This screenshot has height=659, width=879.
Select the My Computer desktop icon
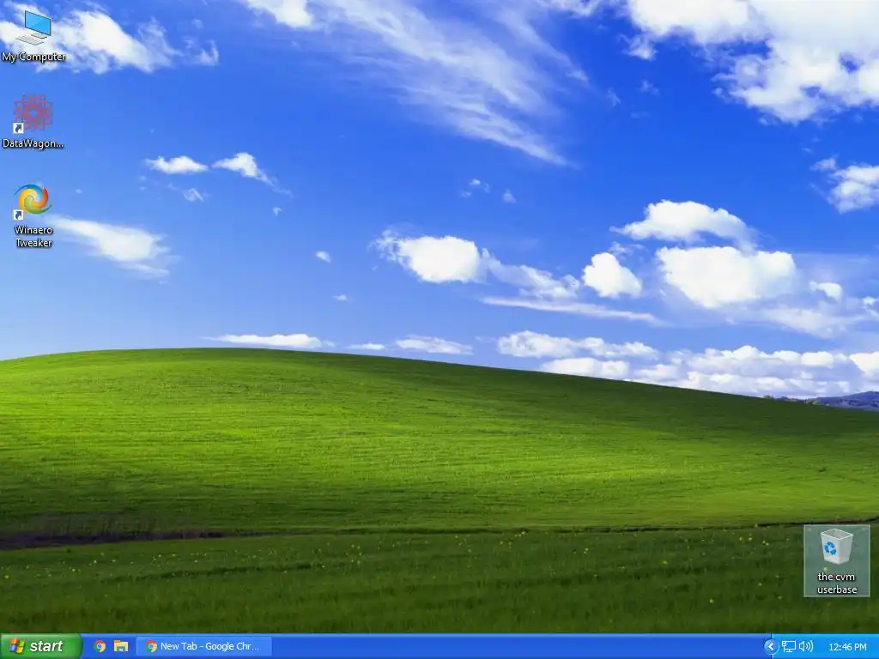33,36
